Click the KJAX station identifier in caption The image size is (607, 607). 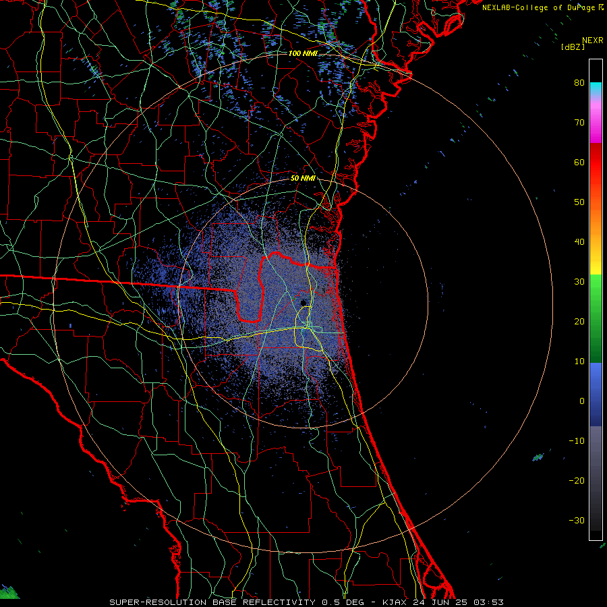[396, 602]
